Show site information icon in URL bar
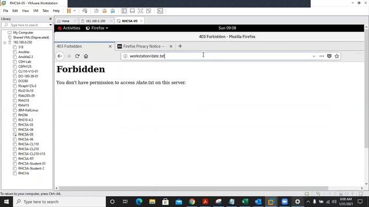This screenshot has width=369, height=207. (x=125, y=56)
